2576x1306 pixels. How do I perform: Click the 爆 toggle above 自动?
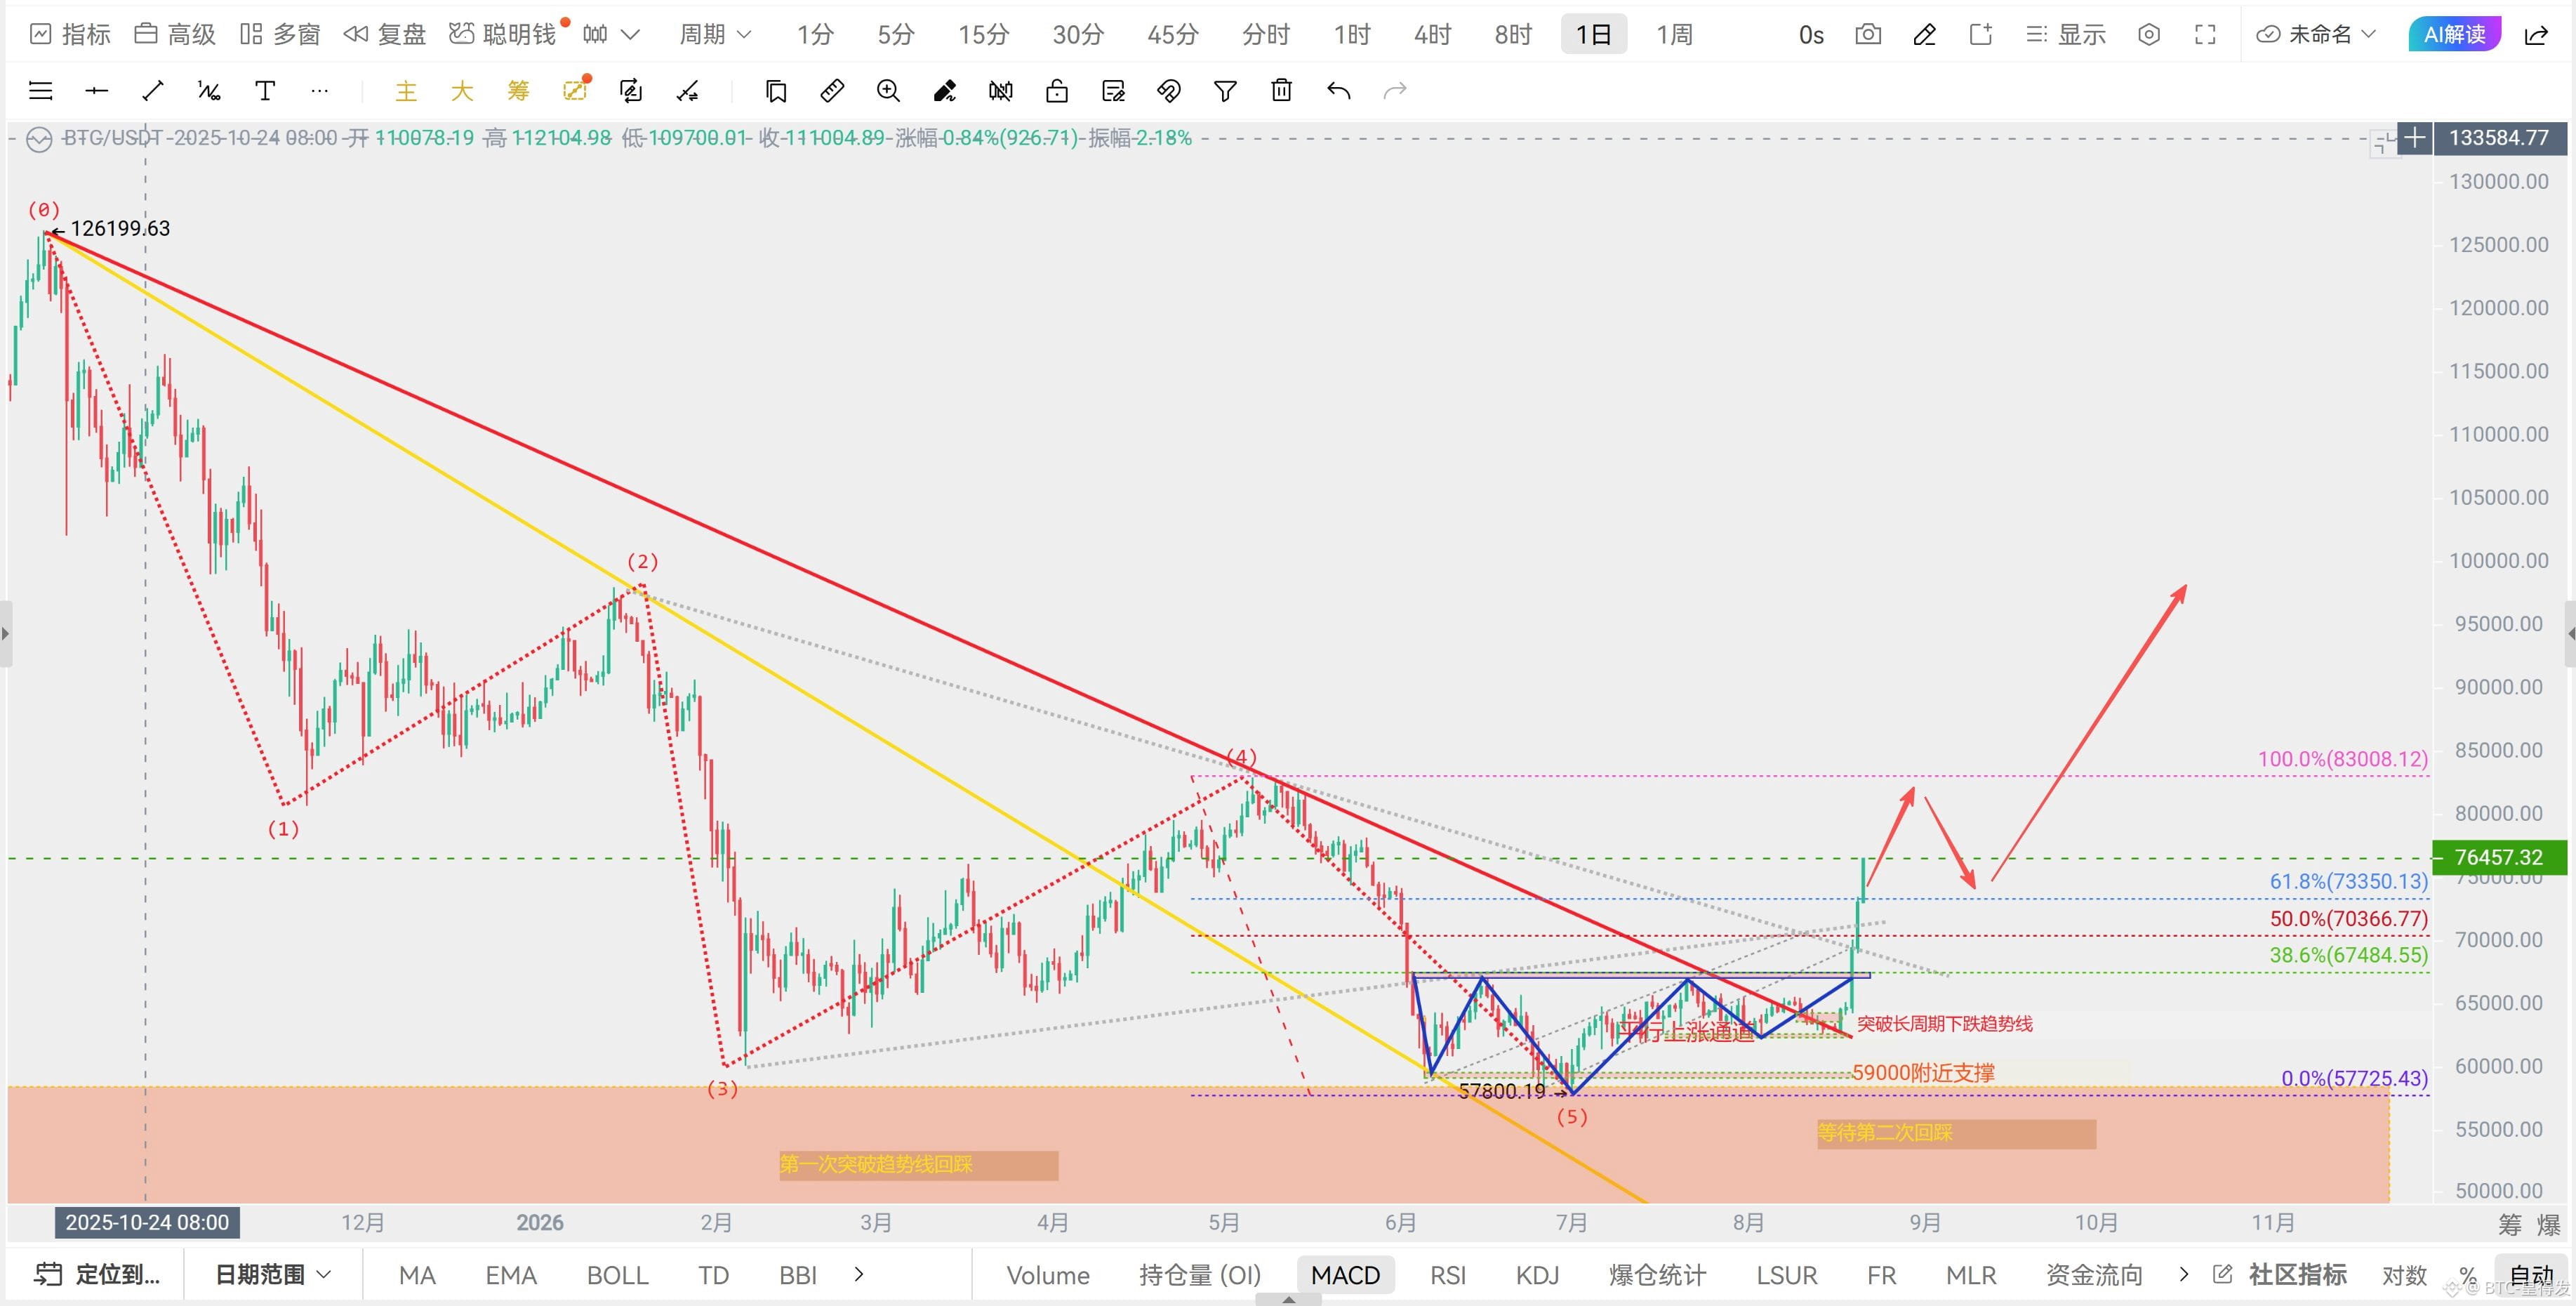click(x=2549, y=1224)
